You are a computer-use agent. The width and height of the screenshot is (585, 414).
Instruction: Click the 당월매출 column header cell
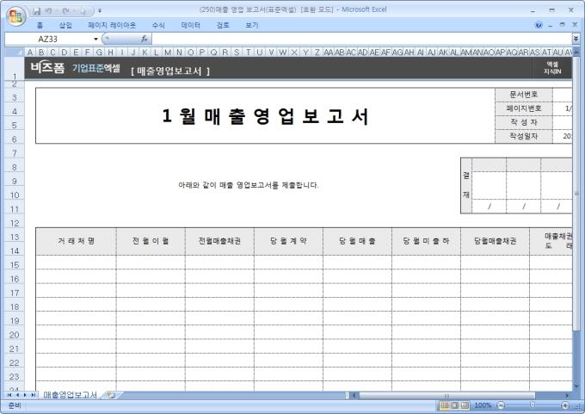(357, 241)
